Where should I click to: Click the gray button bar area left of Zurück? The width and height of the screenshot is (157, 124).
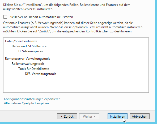28,116
